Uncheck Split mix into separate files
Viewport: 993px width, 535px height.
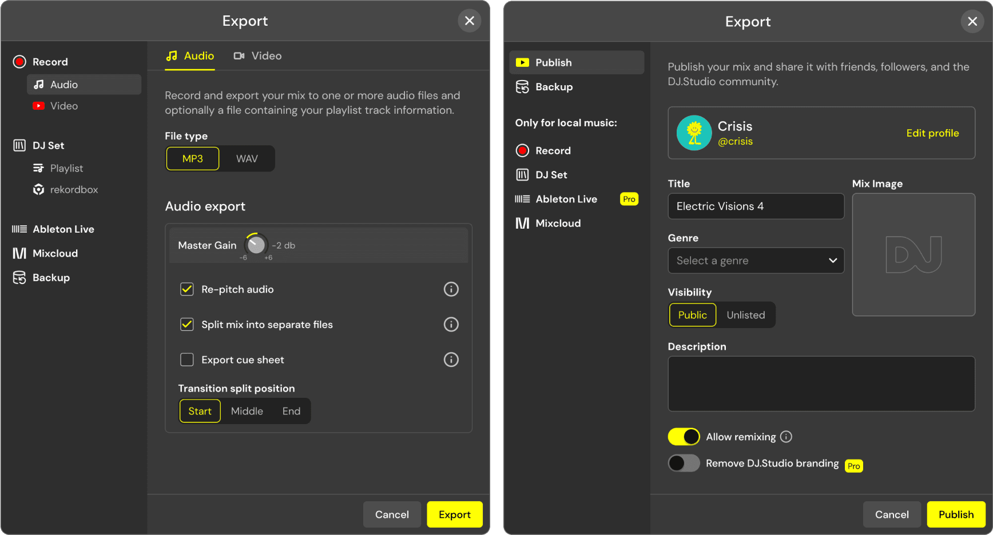187,325
